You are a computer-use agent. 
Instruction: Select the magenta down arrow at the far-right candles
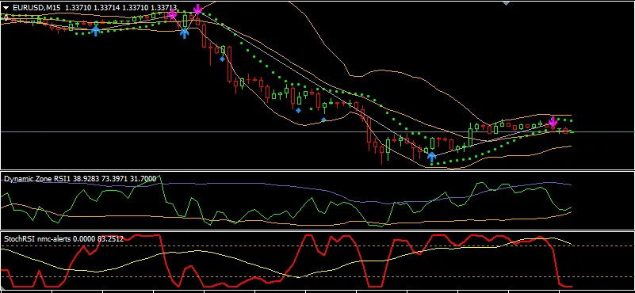pos(553,122)
